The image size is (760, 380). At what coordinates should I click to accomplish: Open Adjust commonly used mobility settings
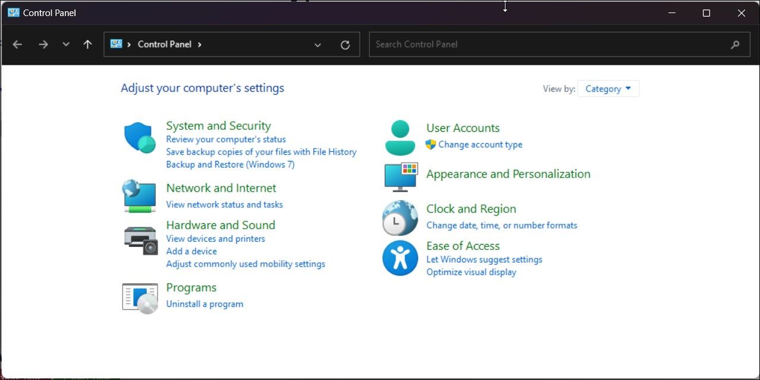coord(246,264)
